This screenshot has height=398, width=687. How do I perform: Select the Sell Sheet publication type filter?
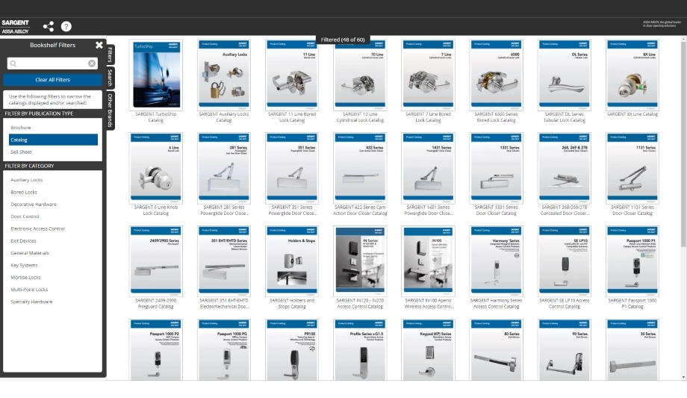click(x=53, y=152)
